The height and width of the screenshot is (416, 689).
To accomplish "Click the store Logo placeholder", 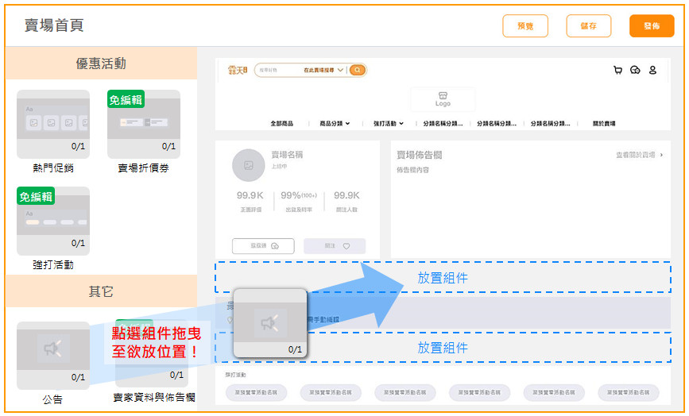I will tap(443, 99).
